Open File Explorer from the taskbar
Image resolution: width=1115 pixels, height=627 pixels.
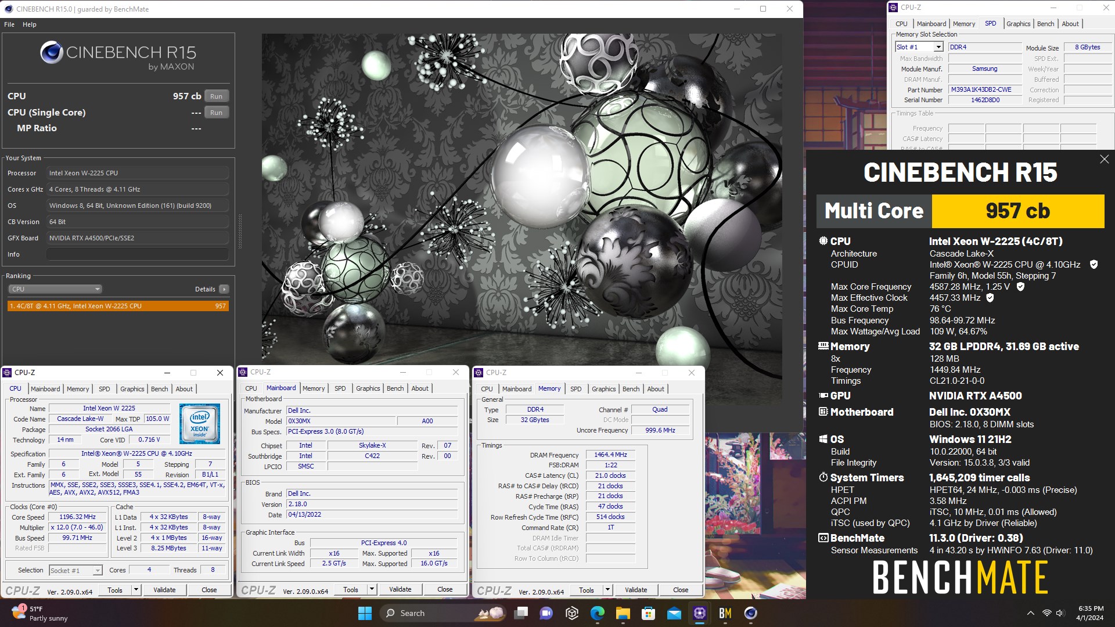point(623,613)
